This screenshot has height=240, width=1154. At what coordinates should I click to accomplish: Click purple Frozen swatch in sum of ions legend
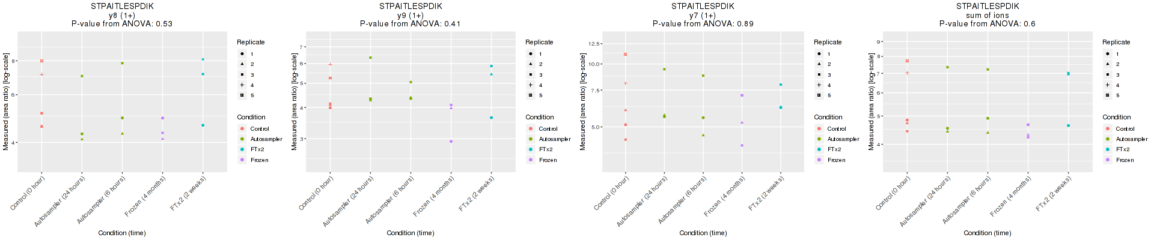point(1108,160)
